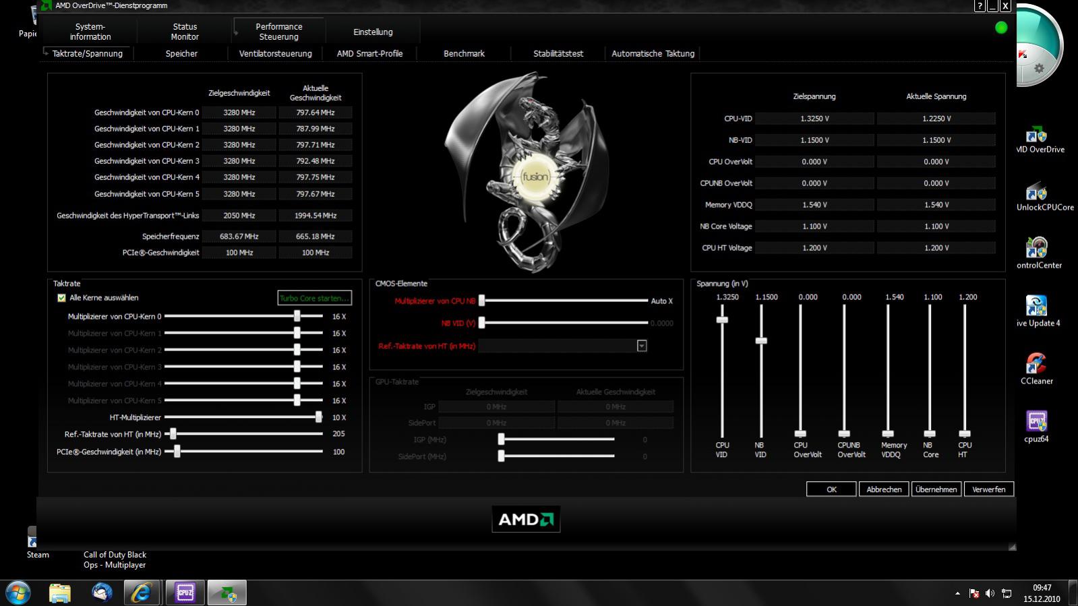Click the taskbar clock showing 09:47

coord(1042,588)
